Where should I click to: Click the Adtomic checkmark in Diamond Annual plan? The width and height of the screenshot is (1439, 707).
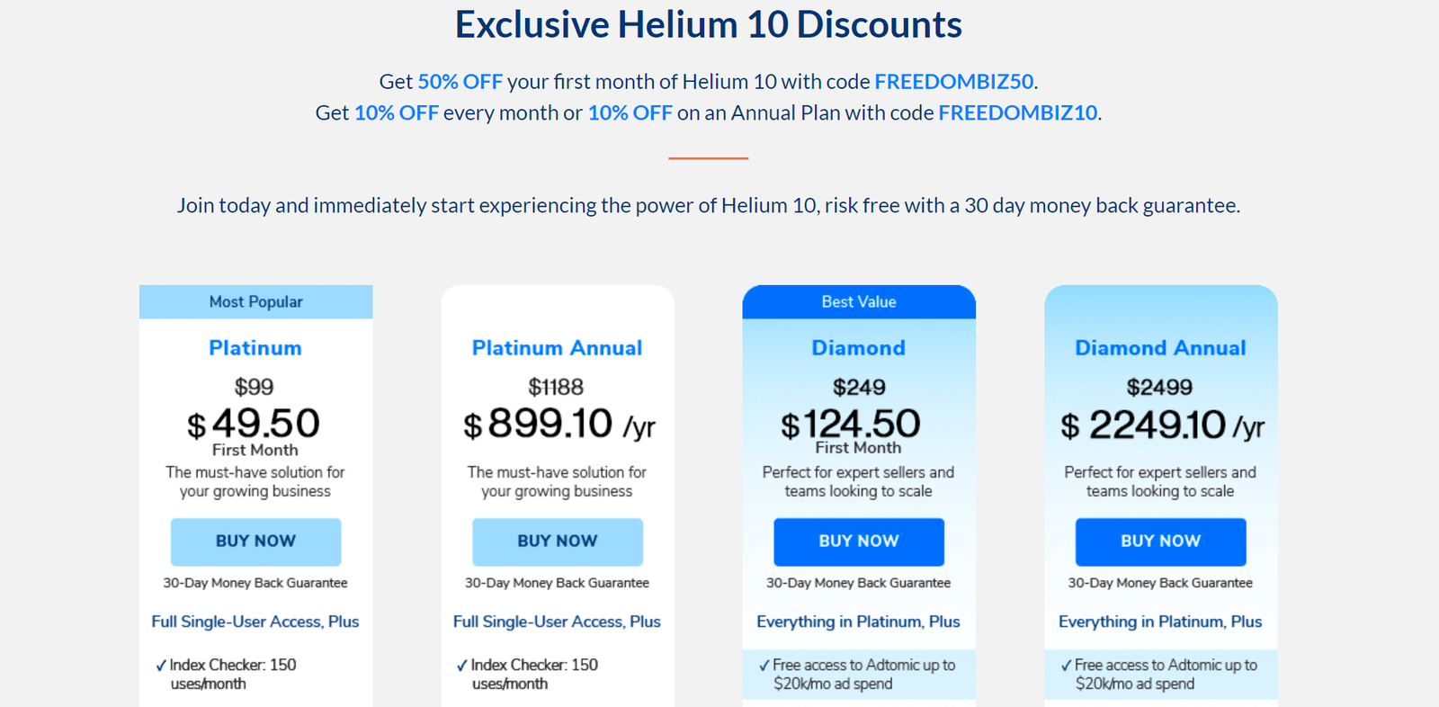tap(1066, 666)
